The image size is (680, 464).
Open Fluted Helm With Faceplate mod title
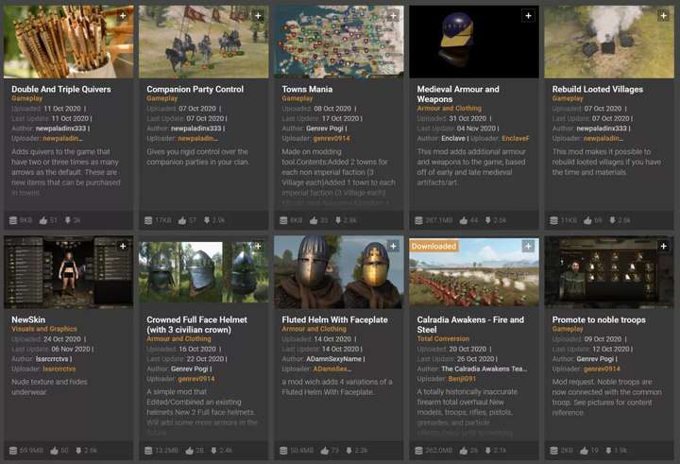tap(334, 319)
